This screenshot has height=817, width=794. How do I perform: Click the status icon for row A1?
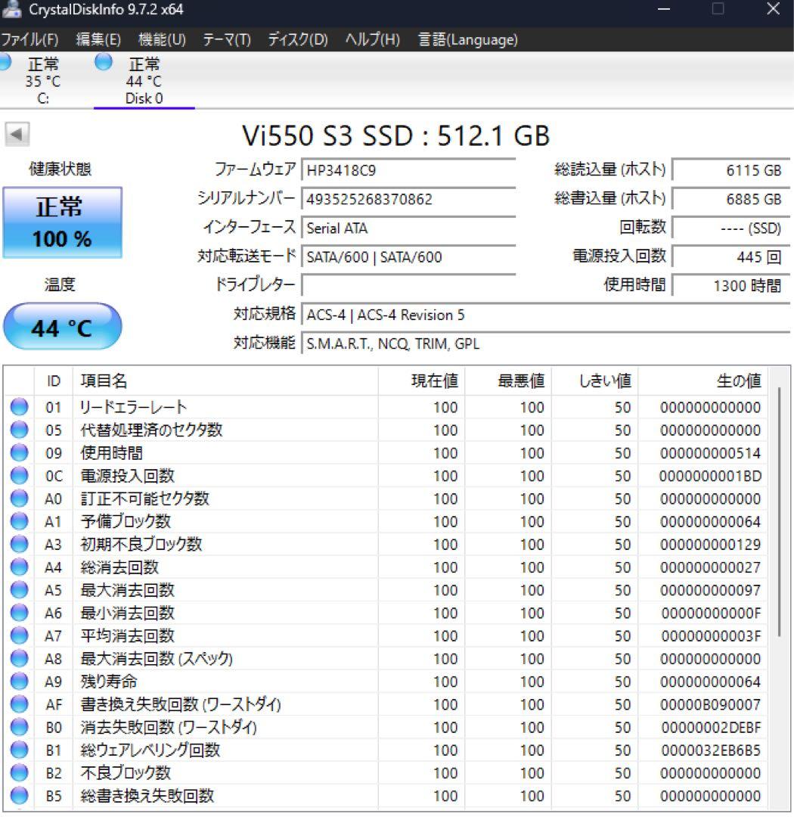coord(19,521)
